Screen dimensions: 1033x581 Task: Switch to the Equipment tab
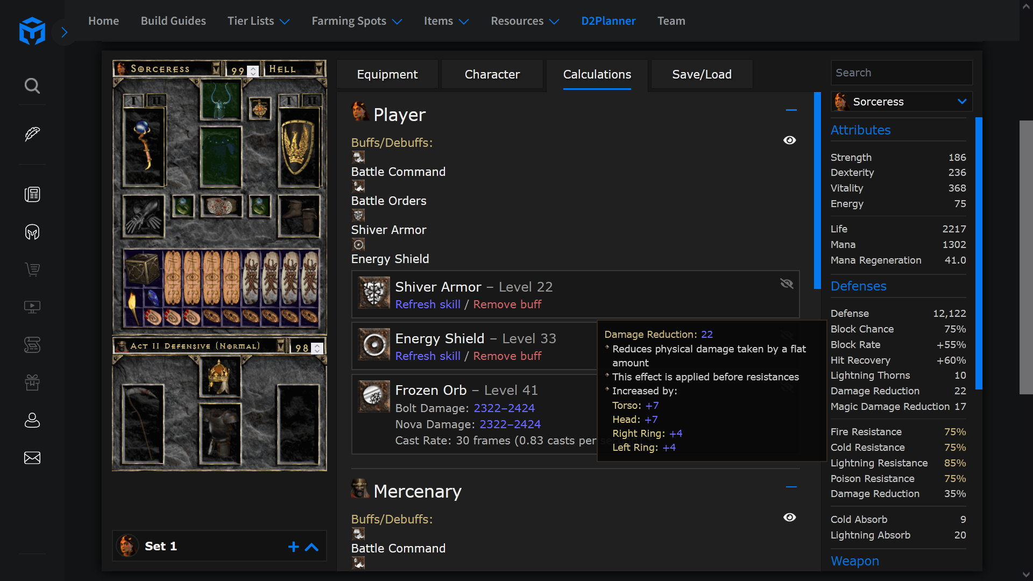pyautogui.click(x=387, y=74)
